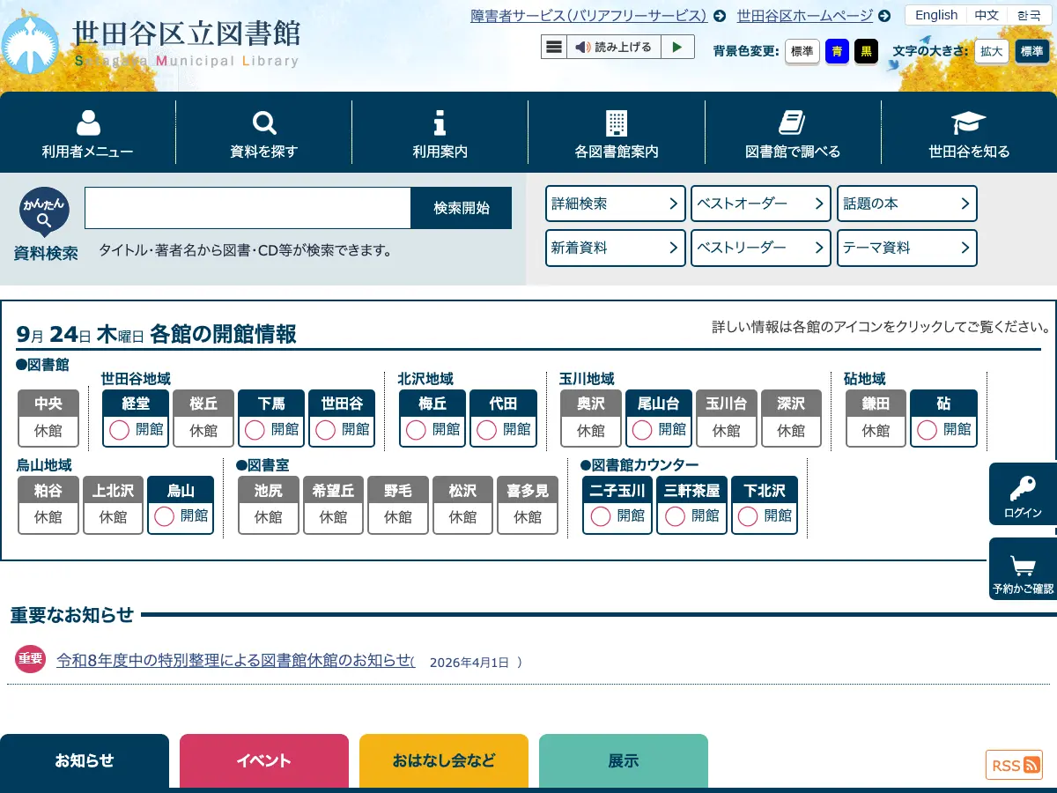Open 詳細検索 with chevron
Viewport: 1057px width, 793px height.
616,204
